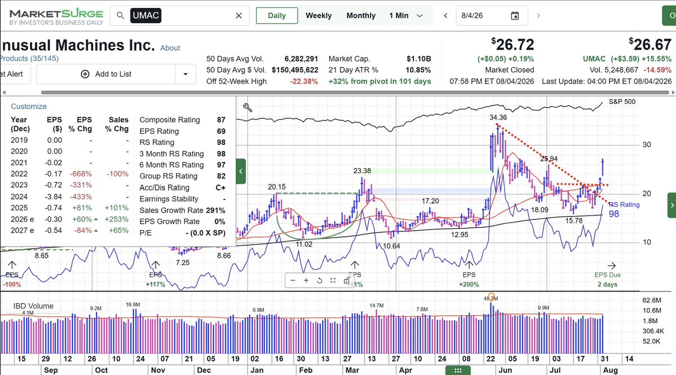Zoom in chart with plus icon
The height and width of the screenshot is (375, 676).
click(306, 281)
